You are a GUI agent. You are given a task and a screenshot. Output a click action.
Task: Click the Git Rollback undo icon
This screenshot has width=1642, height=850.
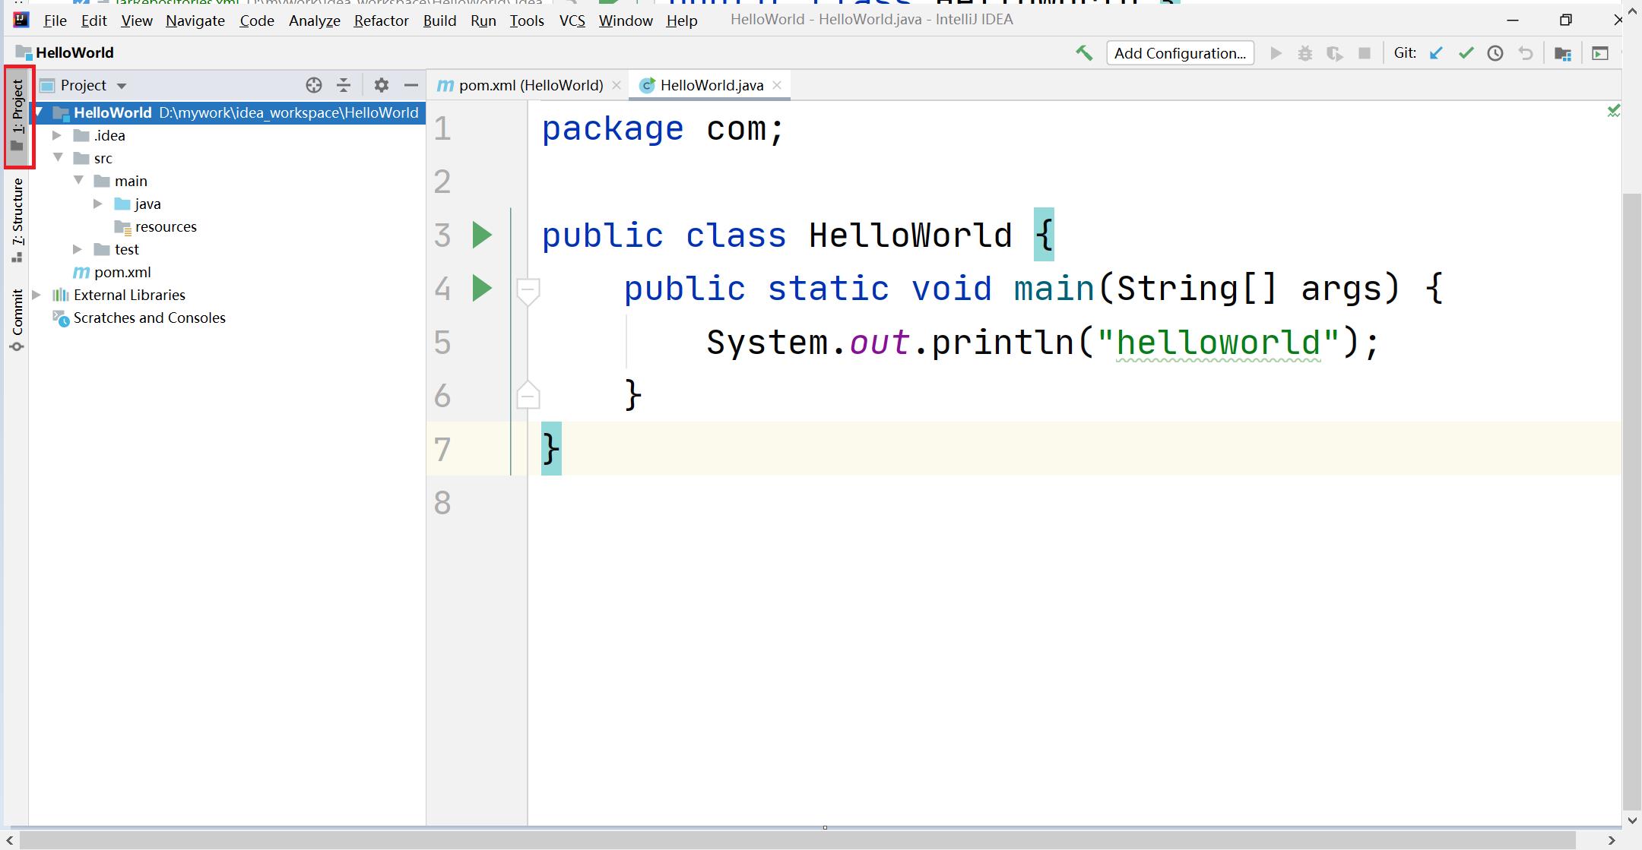click(x=1526, y=53)
